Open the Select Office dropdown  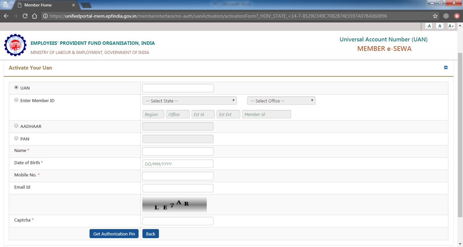pyautogui.click(x=281, y=100)
